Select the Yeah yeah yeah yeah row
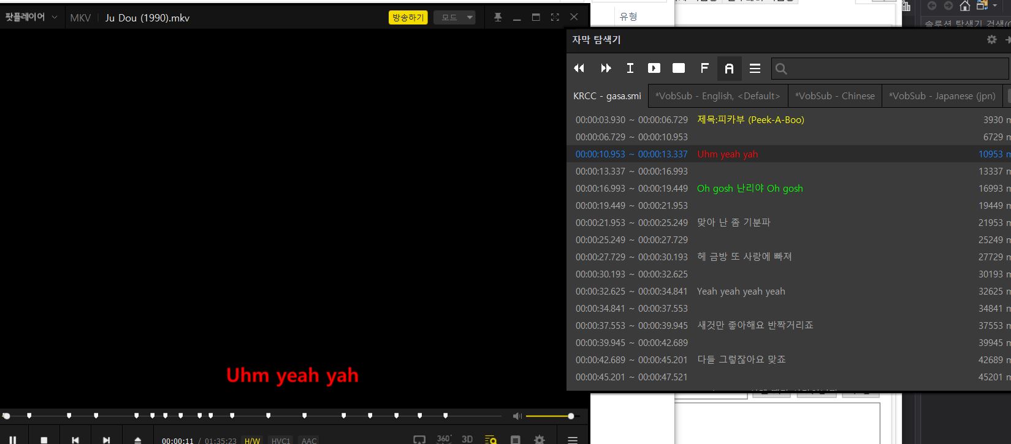The width and height of the screenshot is (1011, 444). 788,291
